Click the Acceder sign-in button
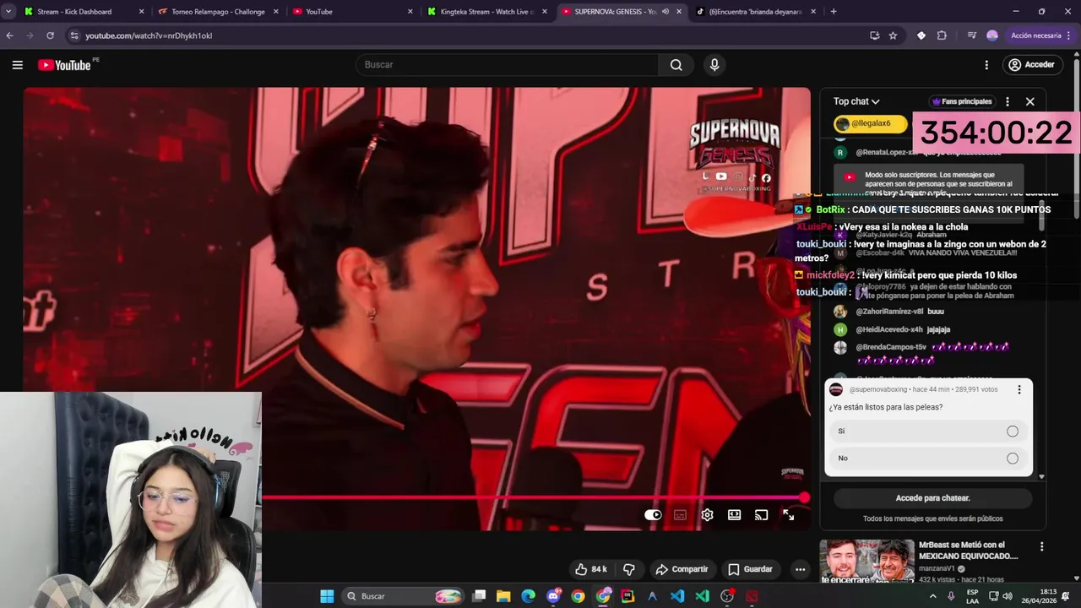Image resolution: width=1081 pixels, height=608 pixels. [x=1031, y=65]
